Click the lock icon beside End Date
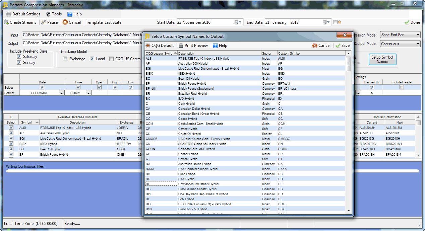The image size is (425, 231). pyautogui.click(x=340, y=22)
